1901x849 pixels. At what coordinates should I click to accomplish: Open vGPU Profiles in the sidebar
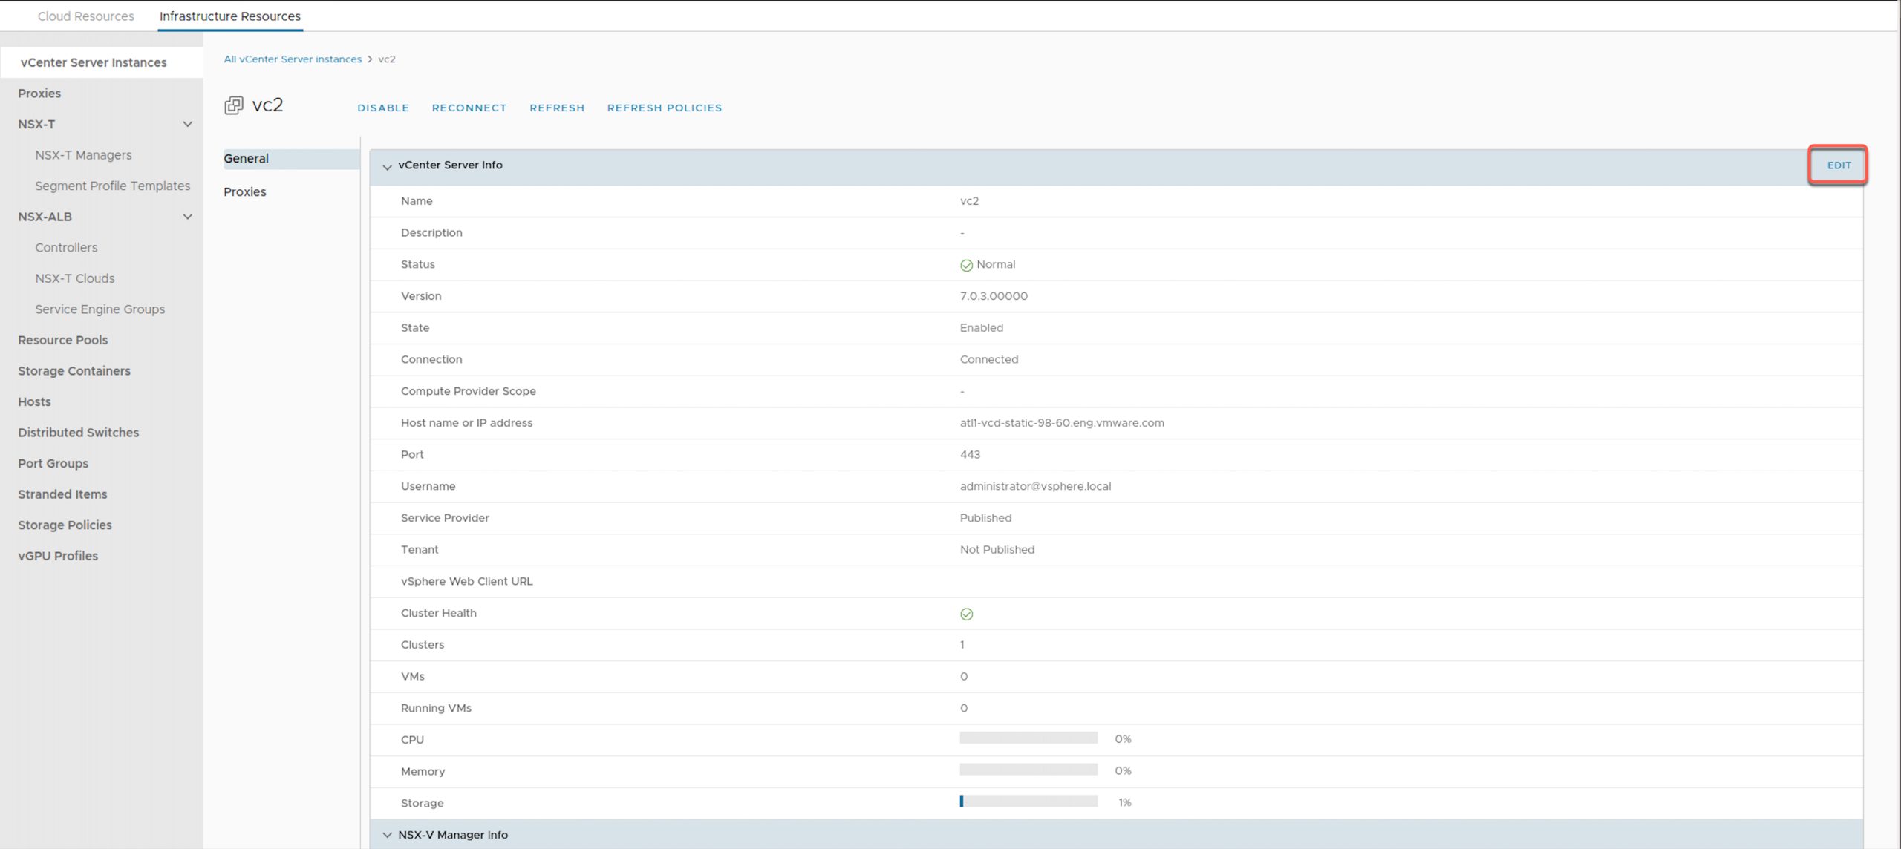[58, 556]
